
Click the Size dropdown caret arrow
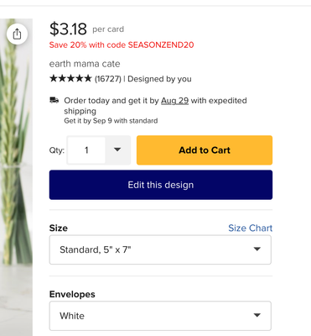257,249
